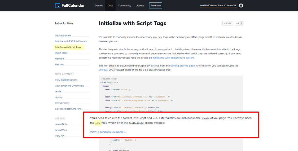Go to the Community page
The image size is (298, 151).
(x=125, y=6)
